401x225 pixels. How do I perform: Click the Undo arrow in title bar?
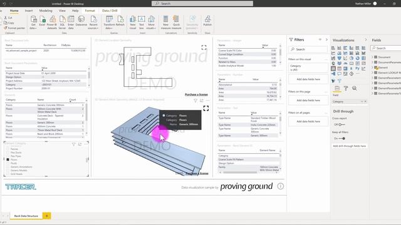coord(4,4)
